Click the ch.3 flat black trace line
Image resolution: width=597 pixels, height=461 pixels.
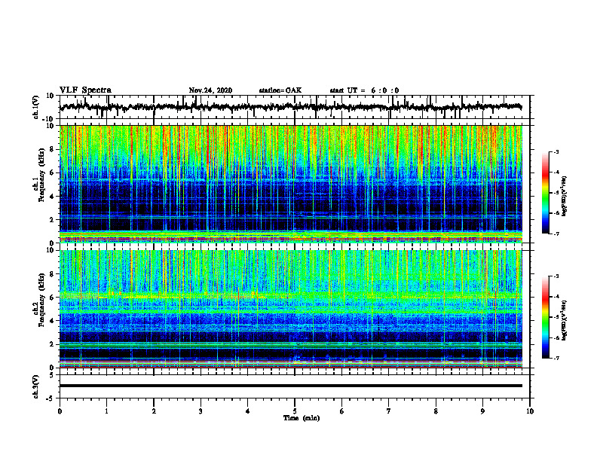click(x=291, y=386)
